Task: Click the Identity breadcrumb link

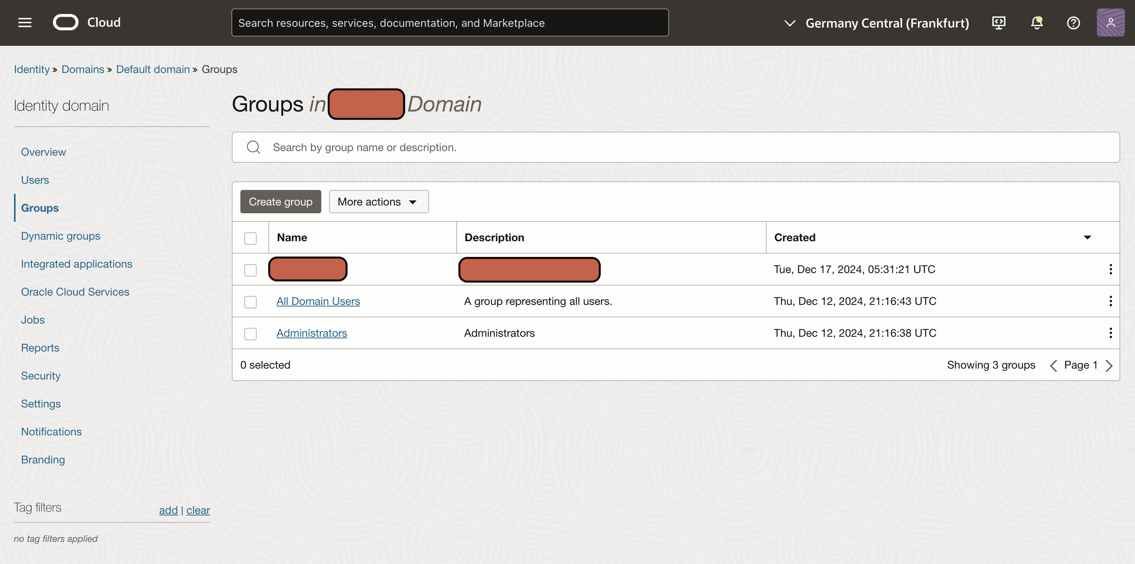Action: [32, 69]
